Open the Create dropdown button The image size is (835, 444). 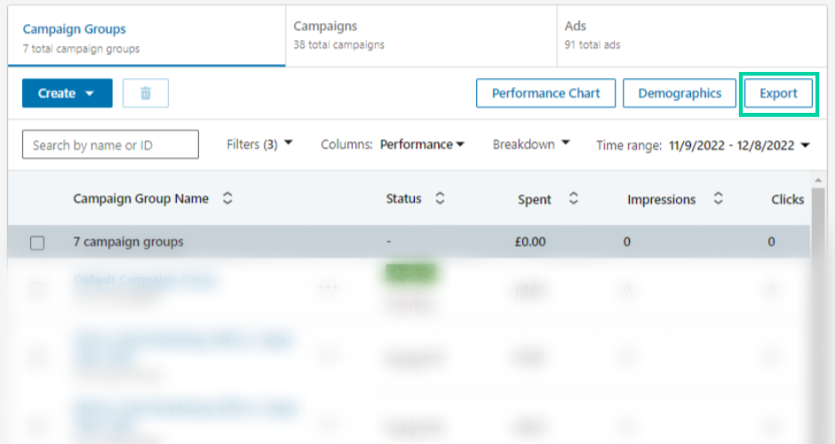[x=68, y=93]
